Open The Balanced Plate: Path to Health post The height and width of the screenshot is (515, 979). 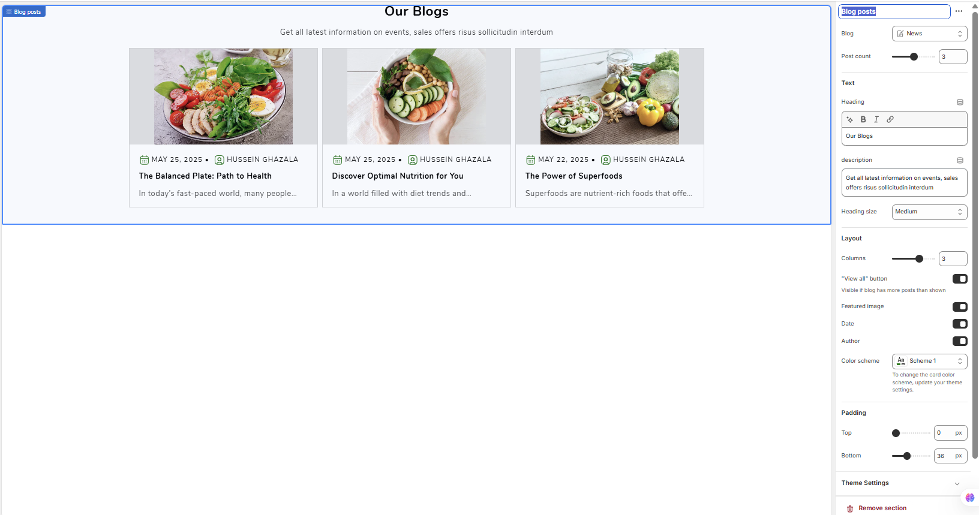(x=205, y=176)
